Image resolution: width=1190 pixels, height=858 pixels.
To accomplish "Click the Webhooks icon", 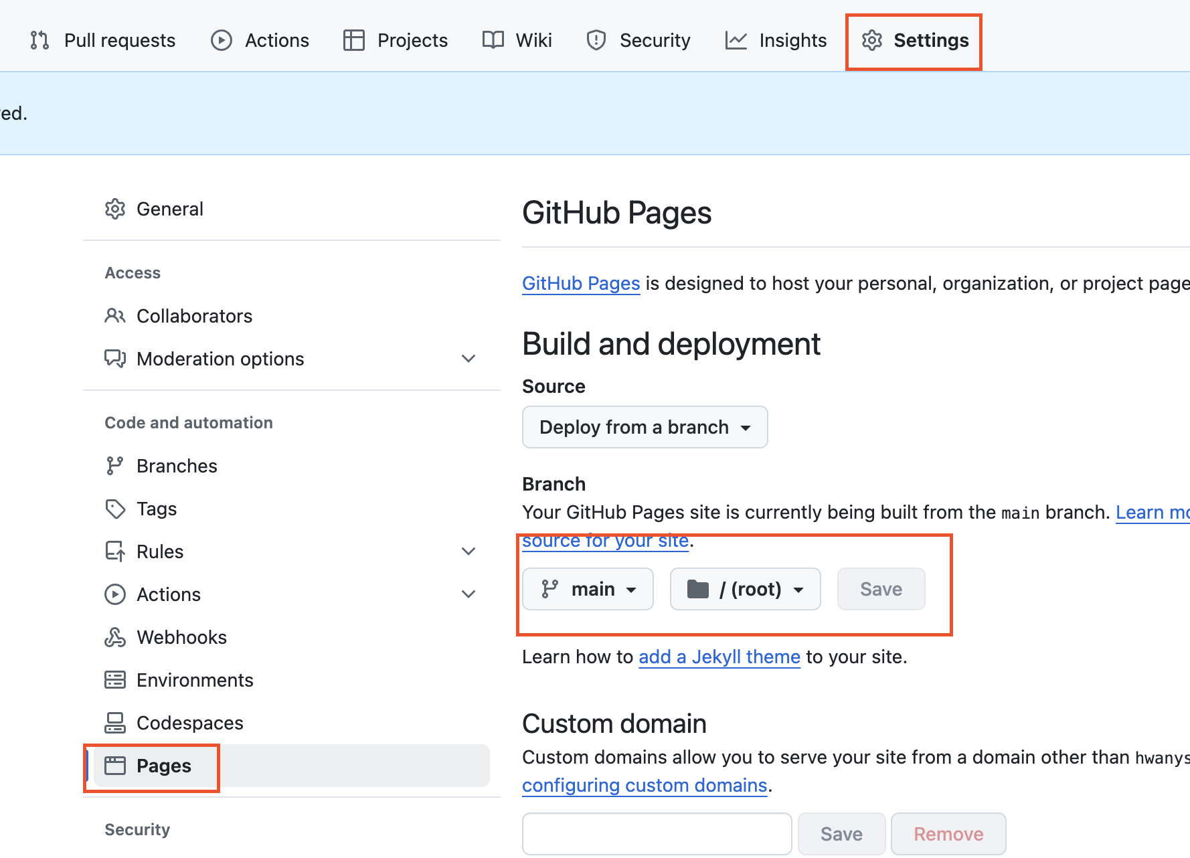I will [x=115, y=637].
